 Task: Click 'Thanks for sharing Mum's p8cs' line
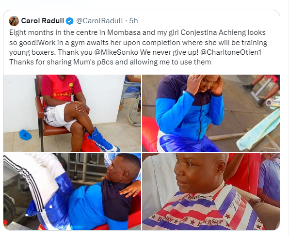coord(110,62)
